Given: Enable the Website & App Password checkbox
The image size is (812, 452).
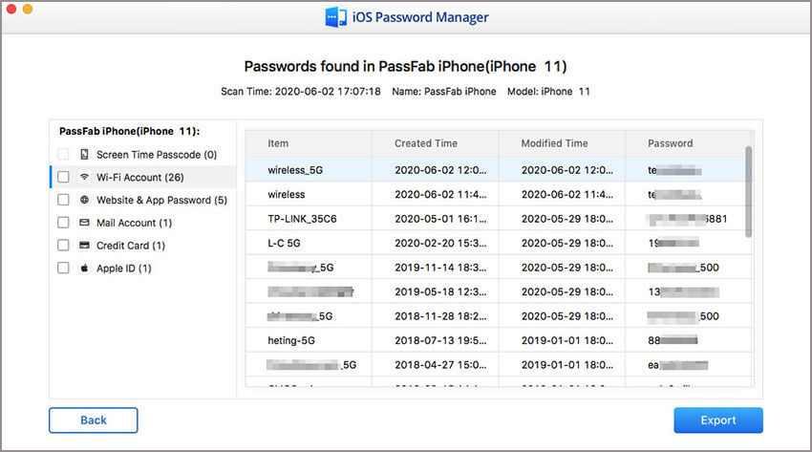Looking at the screenshot, I should (63, 200).
